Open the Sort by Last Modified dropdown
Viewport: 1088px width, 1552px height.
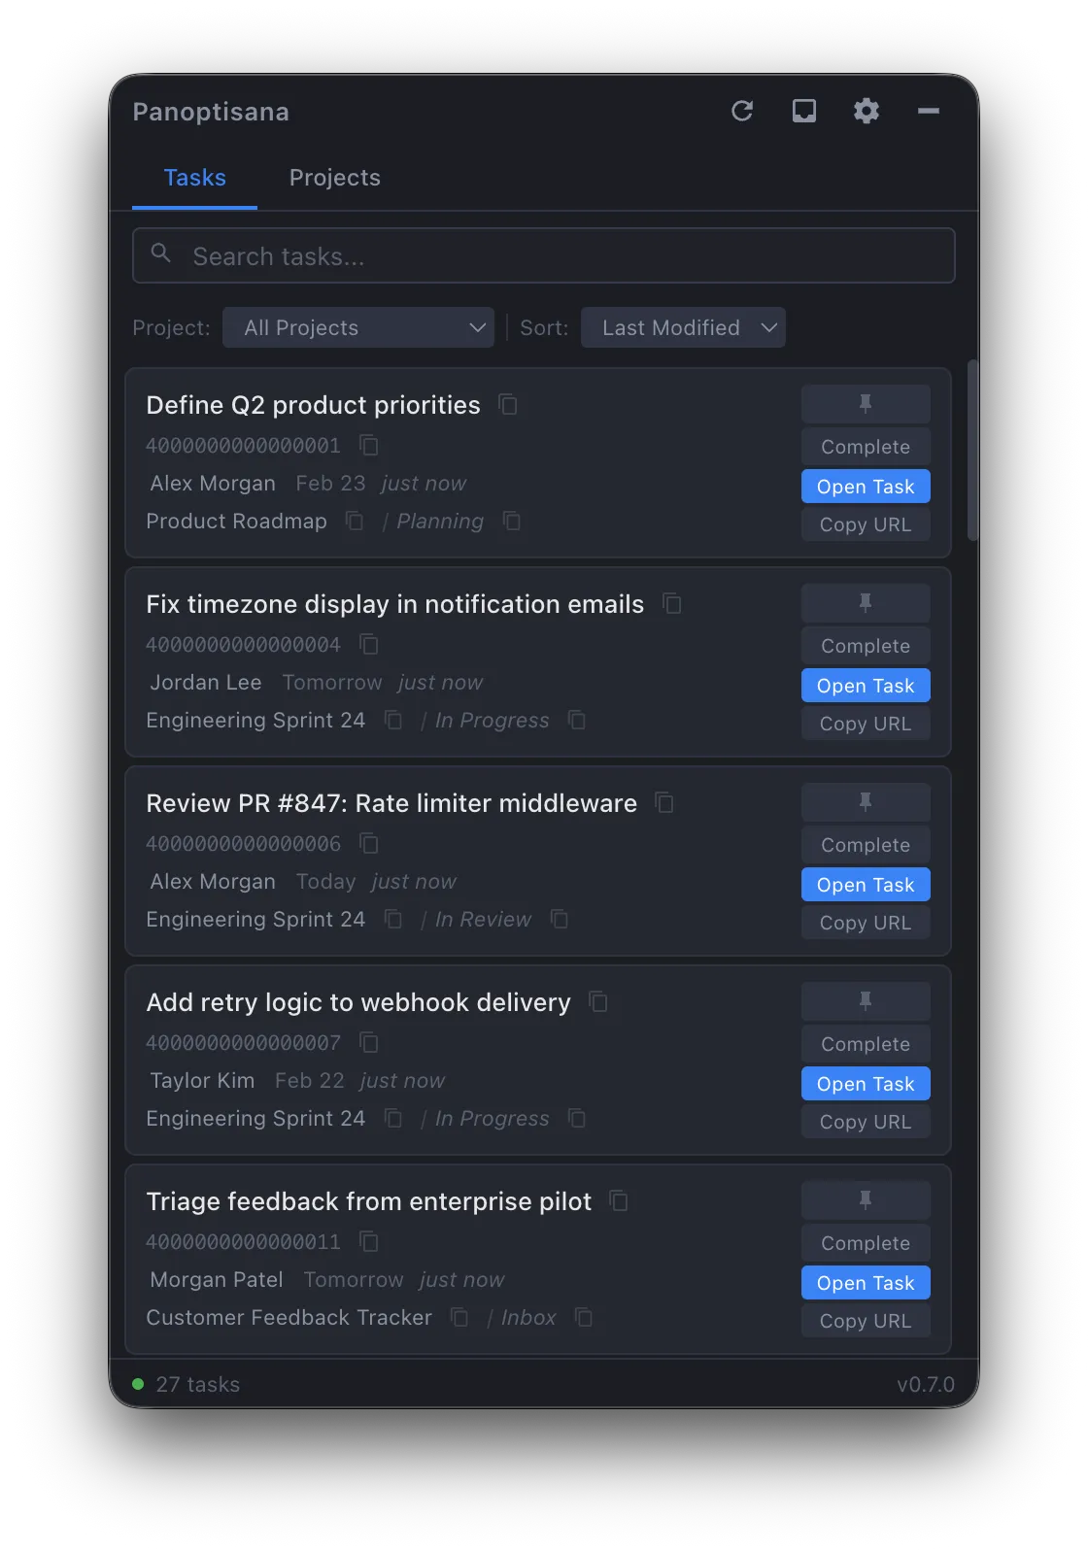click(682, 327)
